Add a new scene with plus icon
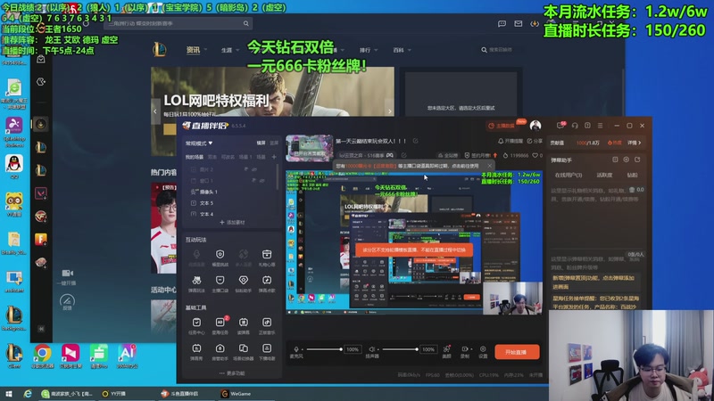Image resolution: width=714 pixels, height=401 pixels. tap(274, 157)
